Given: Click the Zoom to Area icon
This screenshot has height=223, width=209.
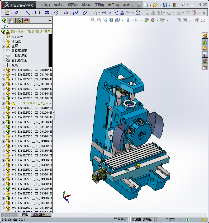Looking at the screenshot, I should (x=99, y=20).
